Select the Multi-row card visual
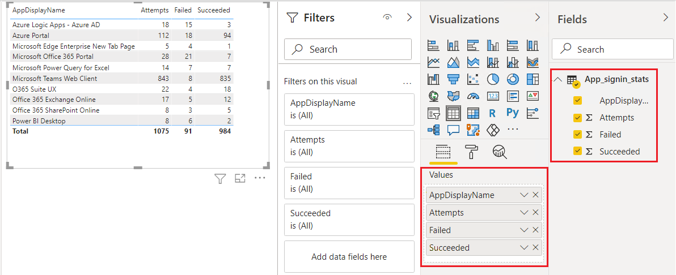The width and height of the screenshot is (676, 275). (513, 96)
